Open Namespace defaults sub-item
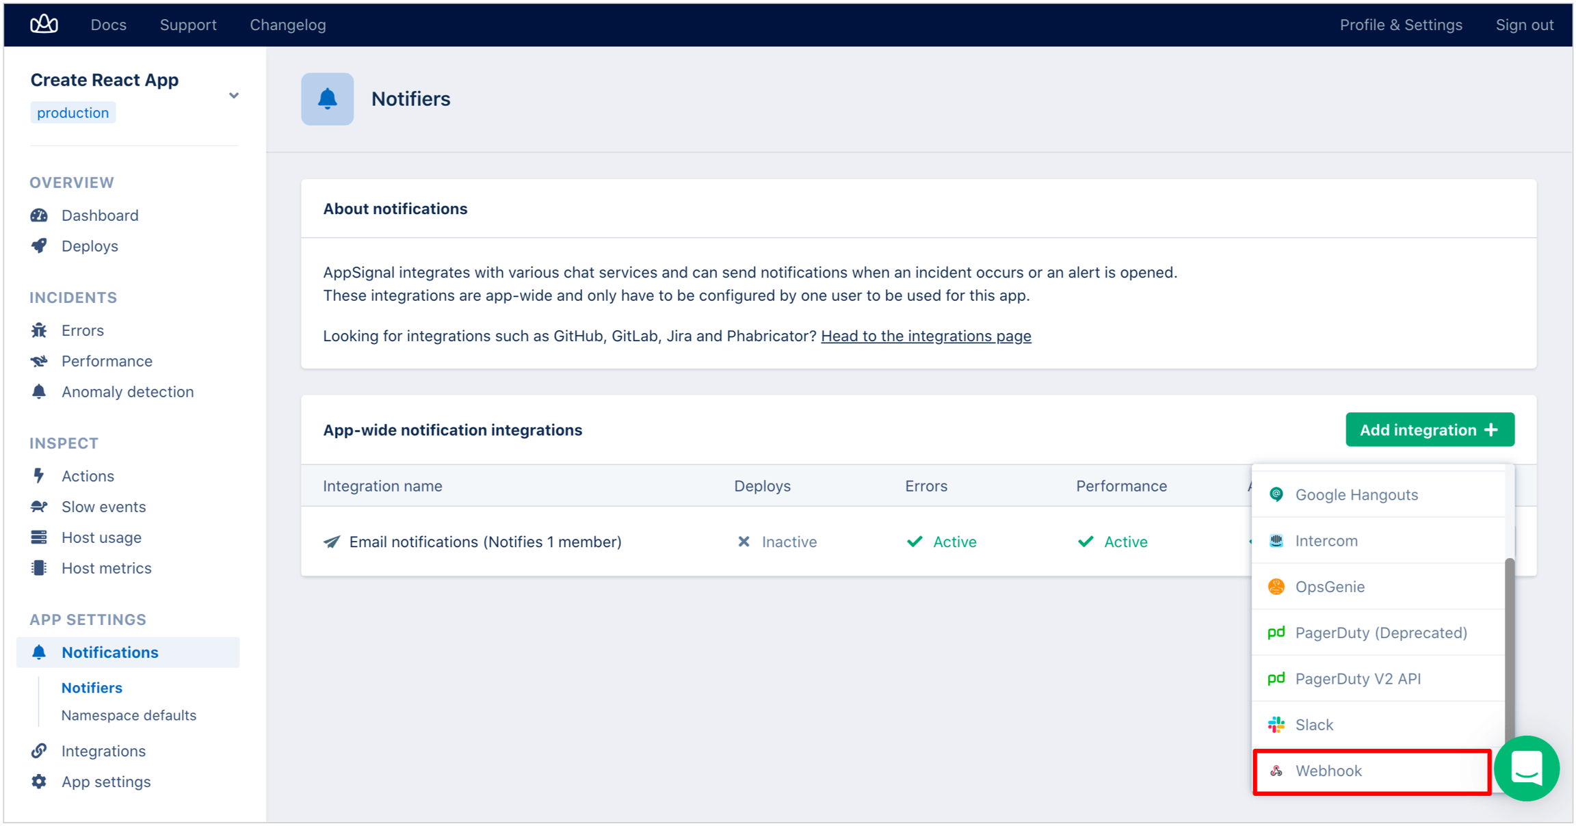1576x826 pixels. [129, 715]
